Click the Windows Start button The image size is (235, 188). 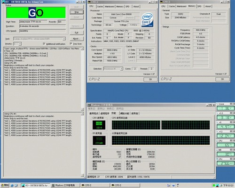click(x=5, y=185)
